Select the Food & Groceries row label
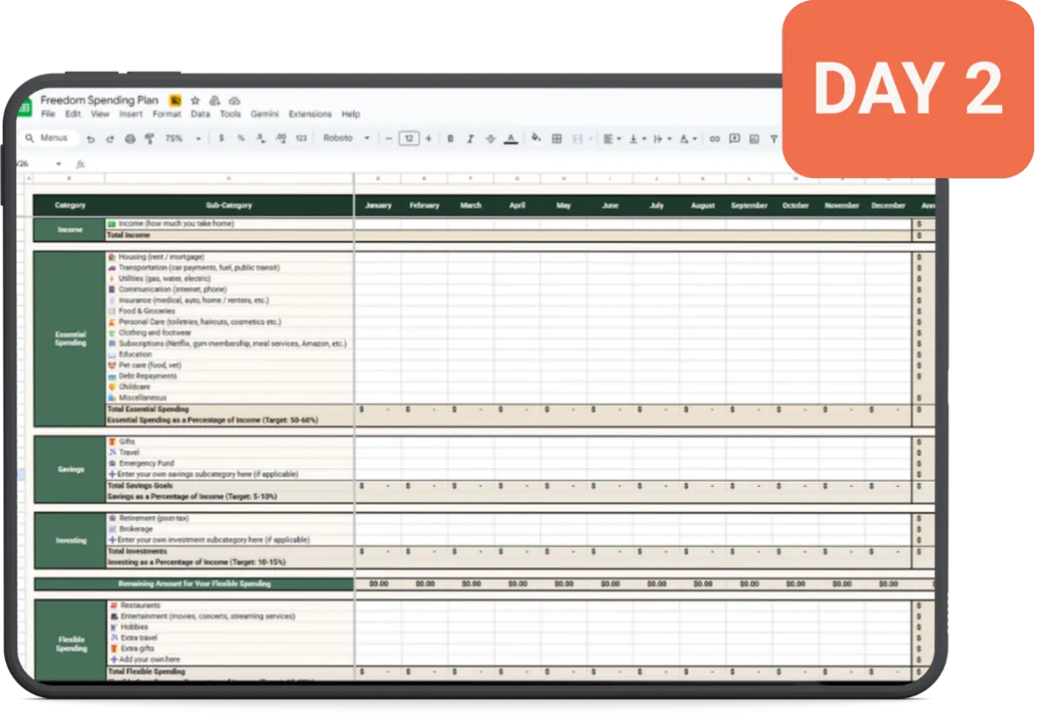This screenshot has height=719, width=1042. (x=147, y=311)
